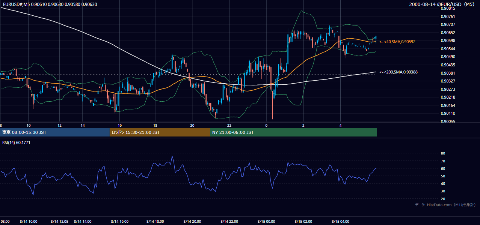This screenshot has height=225, width=480.
Task: Click price axis value 0.90490
Action: click(448, 57)
